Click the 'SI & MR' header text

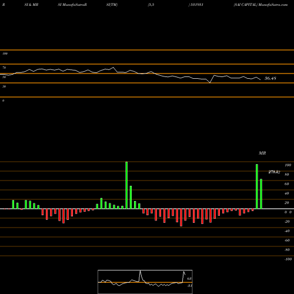[31, 5]
